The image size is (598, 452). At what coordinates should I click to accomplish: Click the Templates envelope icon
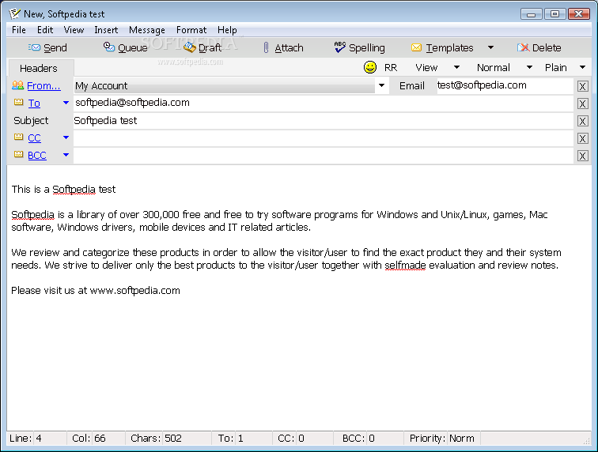416,47
